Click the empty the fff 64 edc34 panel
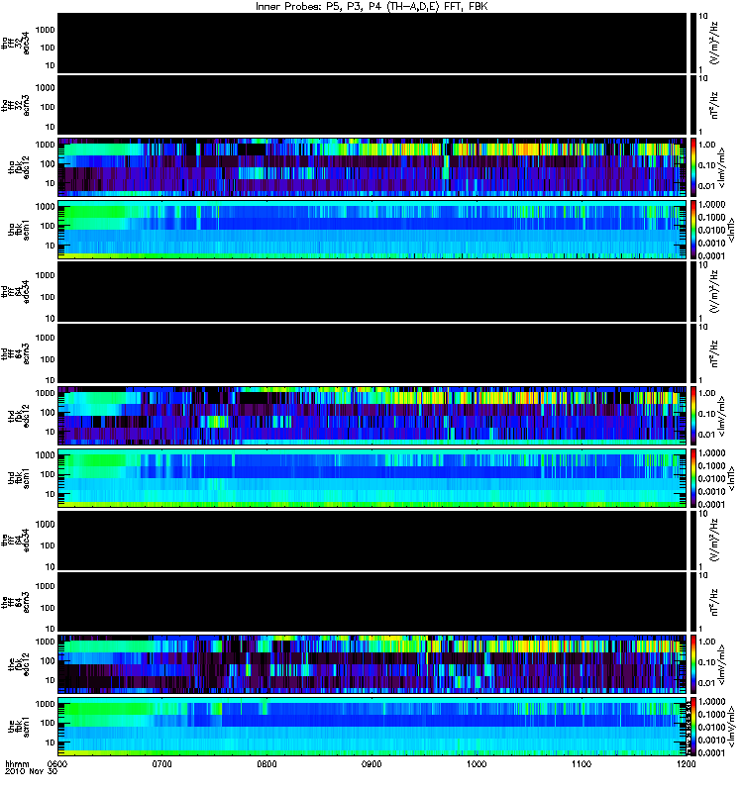 coord(372,540)
